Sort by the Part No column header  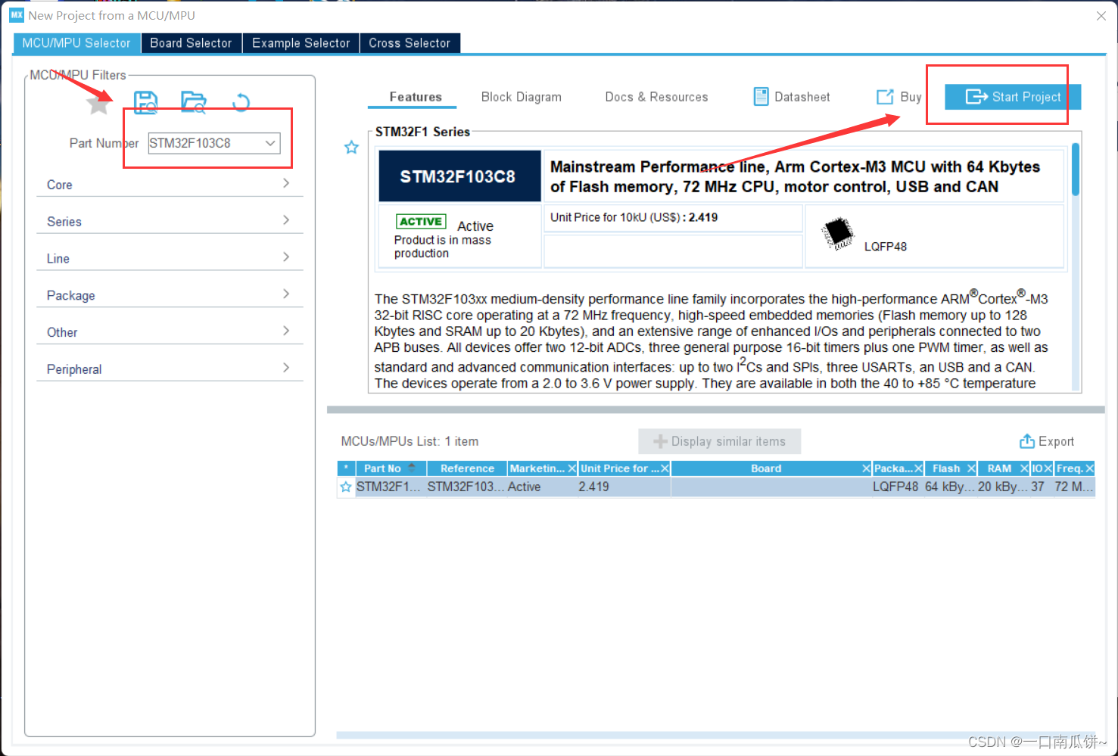coord(390,468)
